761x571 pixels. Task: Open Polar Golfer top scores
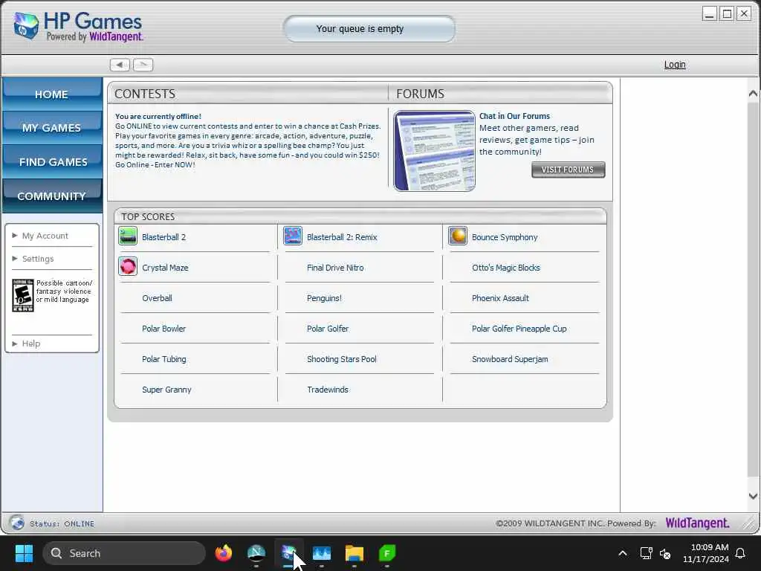coord(328,329)
